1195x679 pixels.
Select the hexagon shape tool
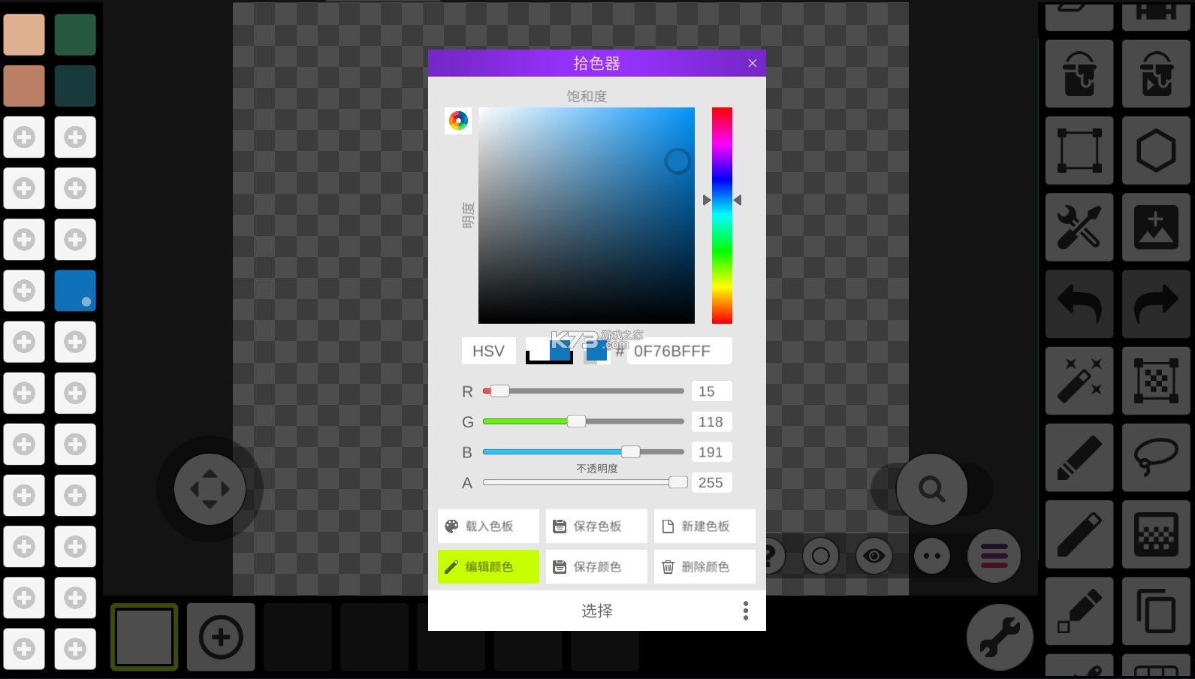point(1156,150)
